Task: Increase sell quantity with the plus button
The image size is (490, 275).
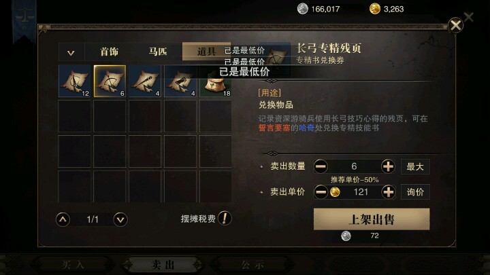Action: [388, 166]
